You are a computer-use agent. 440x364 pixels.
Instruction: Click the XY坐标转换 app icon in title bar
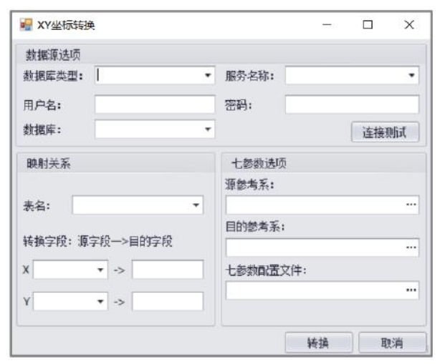point(26,26)
